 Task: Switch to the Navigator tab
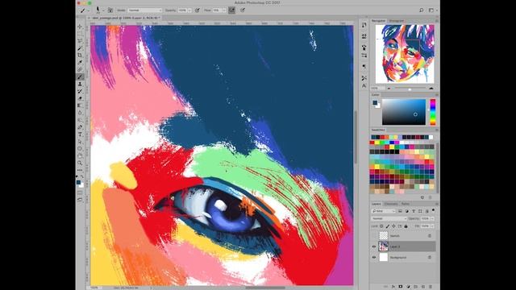point(378,21)
